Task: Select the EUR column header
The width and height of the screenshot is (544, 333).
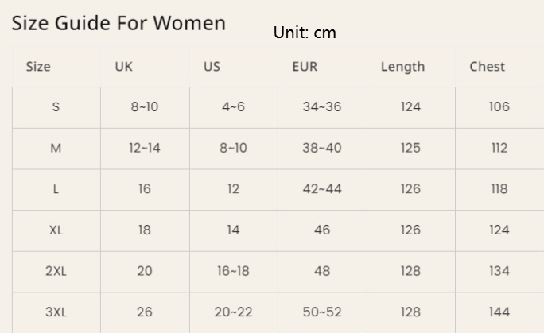Action: [305, 67]
